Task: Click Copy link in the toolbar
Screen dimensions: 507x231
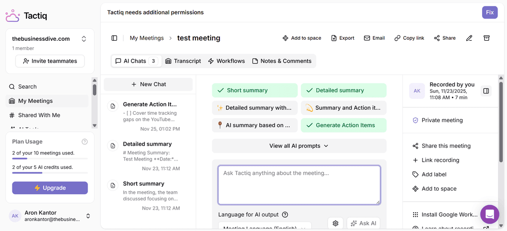Action: tap(410, 38)
